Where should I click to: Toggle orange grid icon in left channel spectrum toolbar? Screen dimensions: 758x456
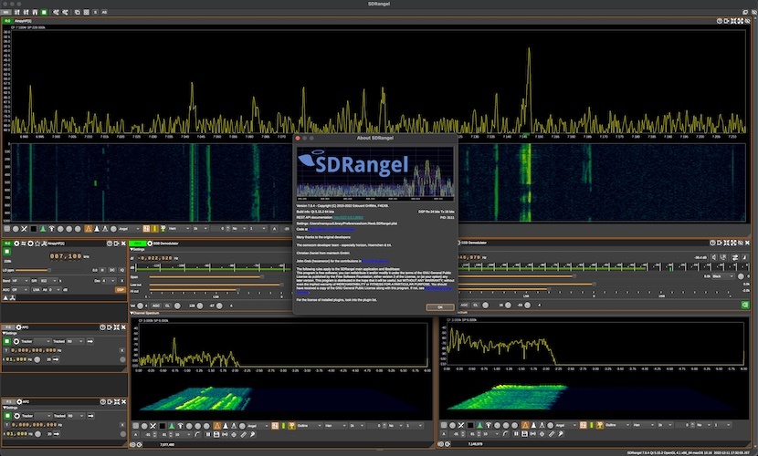(x=275, y=426)
